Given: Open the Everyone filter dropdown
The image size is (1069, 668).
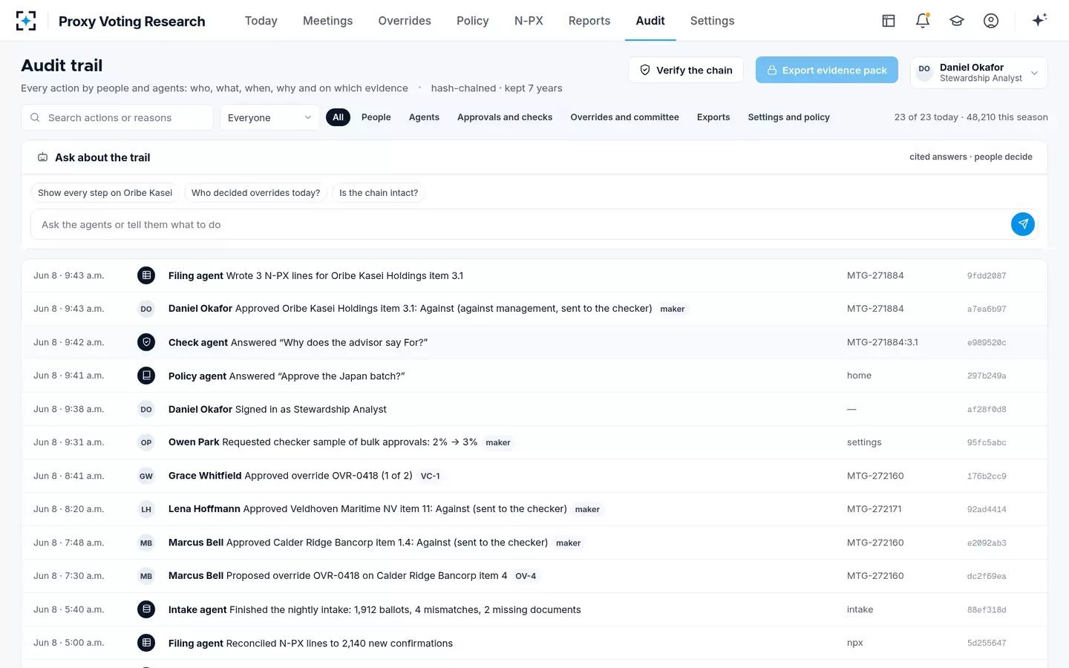Looking at the screenshot, I should tap(269, 117).
